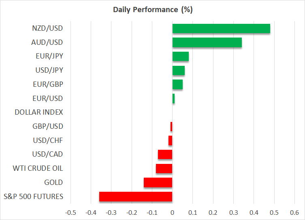Click the DOLLAR INDEX category label
Viewport: 305px width, 220px height.
[39, 112]
